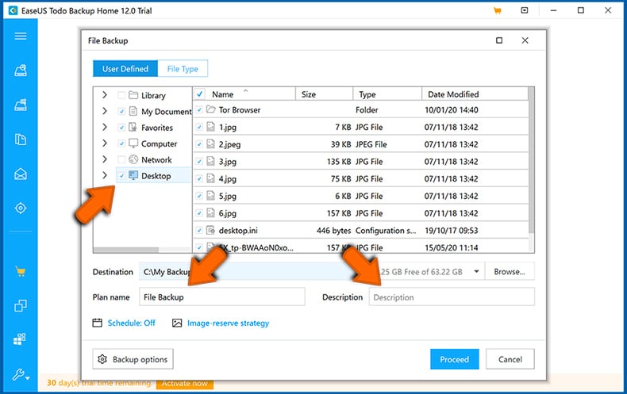The height and width of the screenshot is (394, 627).
Task: Click the Network globe tree icon
Action: [x=133, y=159]
